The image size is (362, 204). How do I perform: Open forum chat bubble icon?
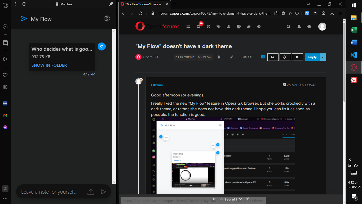tap(309, 27)
